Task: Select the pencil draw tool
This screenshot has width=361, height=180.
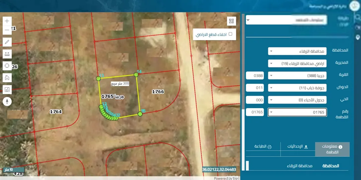Action: tap(7, 42)
